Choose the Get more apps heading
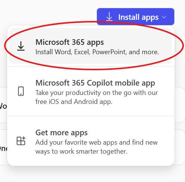This screenshot has height=182, width=185. pos(62,133)
